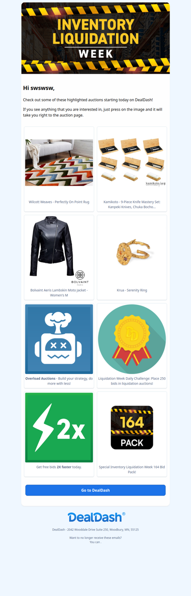Open the gold medal challenge icon
This screenshot has height=596, width=191.
(132, 339)
